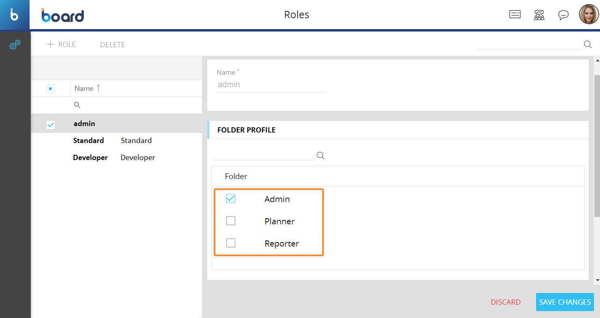Click the user profile avatar
The image size is (600, 318).
coord(588,15)
